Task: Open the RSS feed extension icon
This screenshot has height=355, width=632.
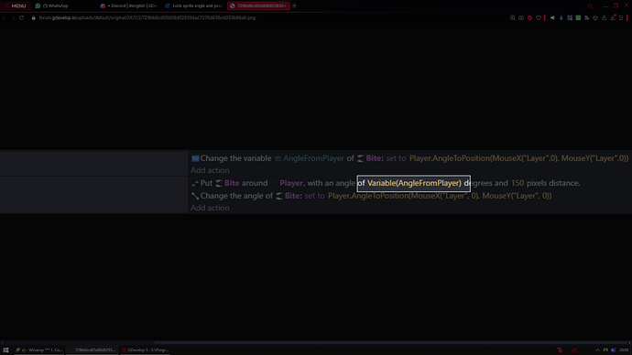Action: (x=587, y=17)
